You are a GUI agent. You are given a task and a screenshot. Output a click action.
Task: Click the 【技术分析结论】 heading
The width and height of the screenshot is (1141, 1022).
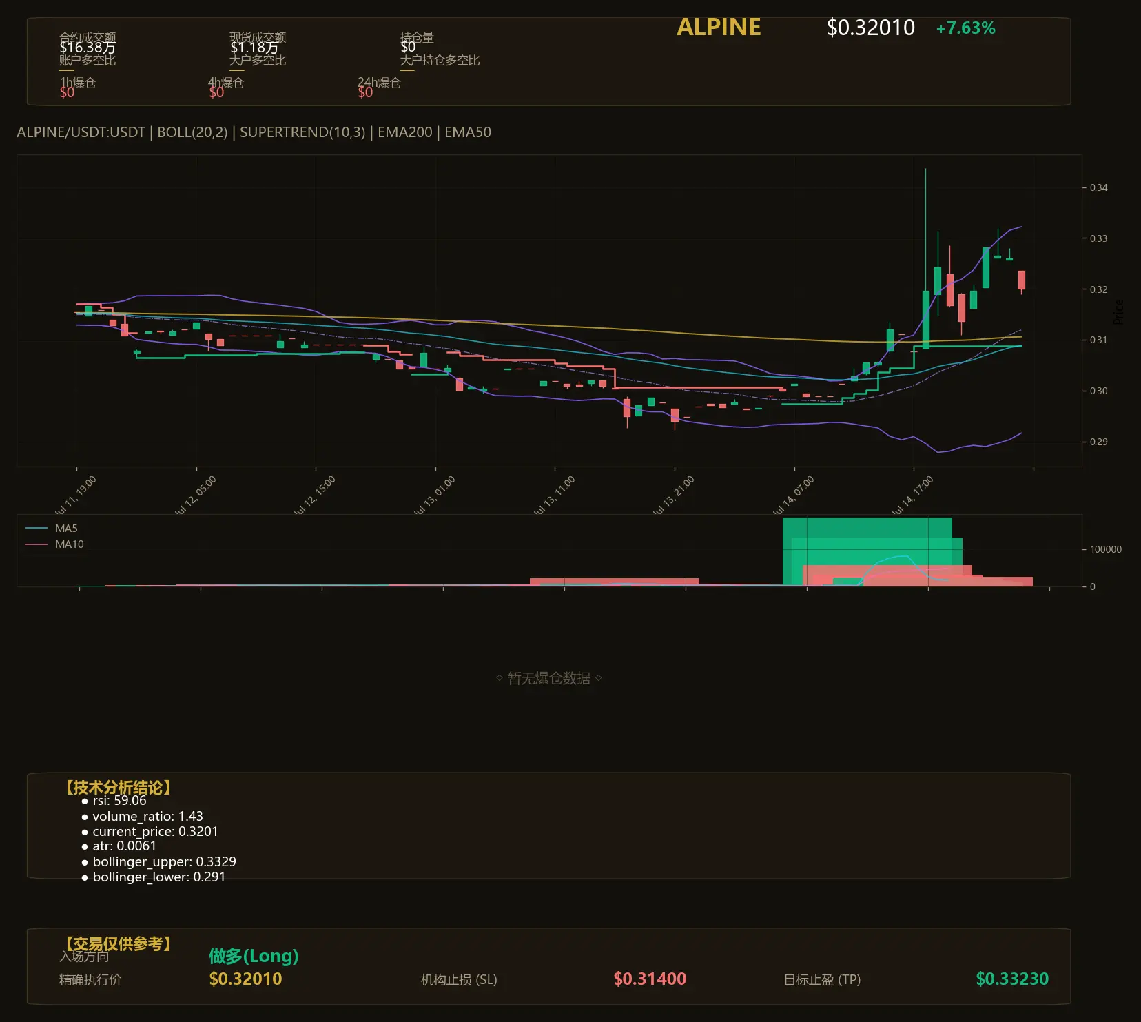click(x=118, y=787)
